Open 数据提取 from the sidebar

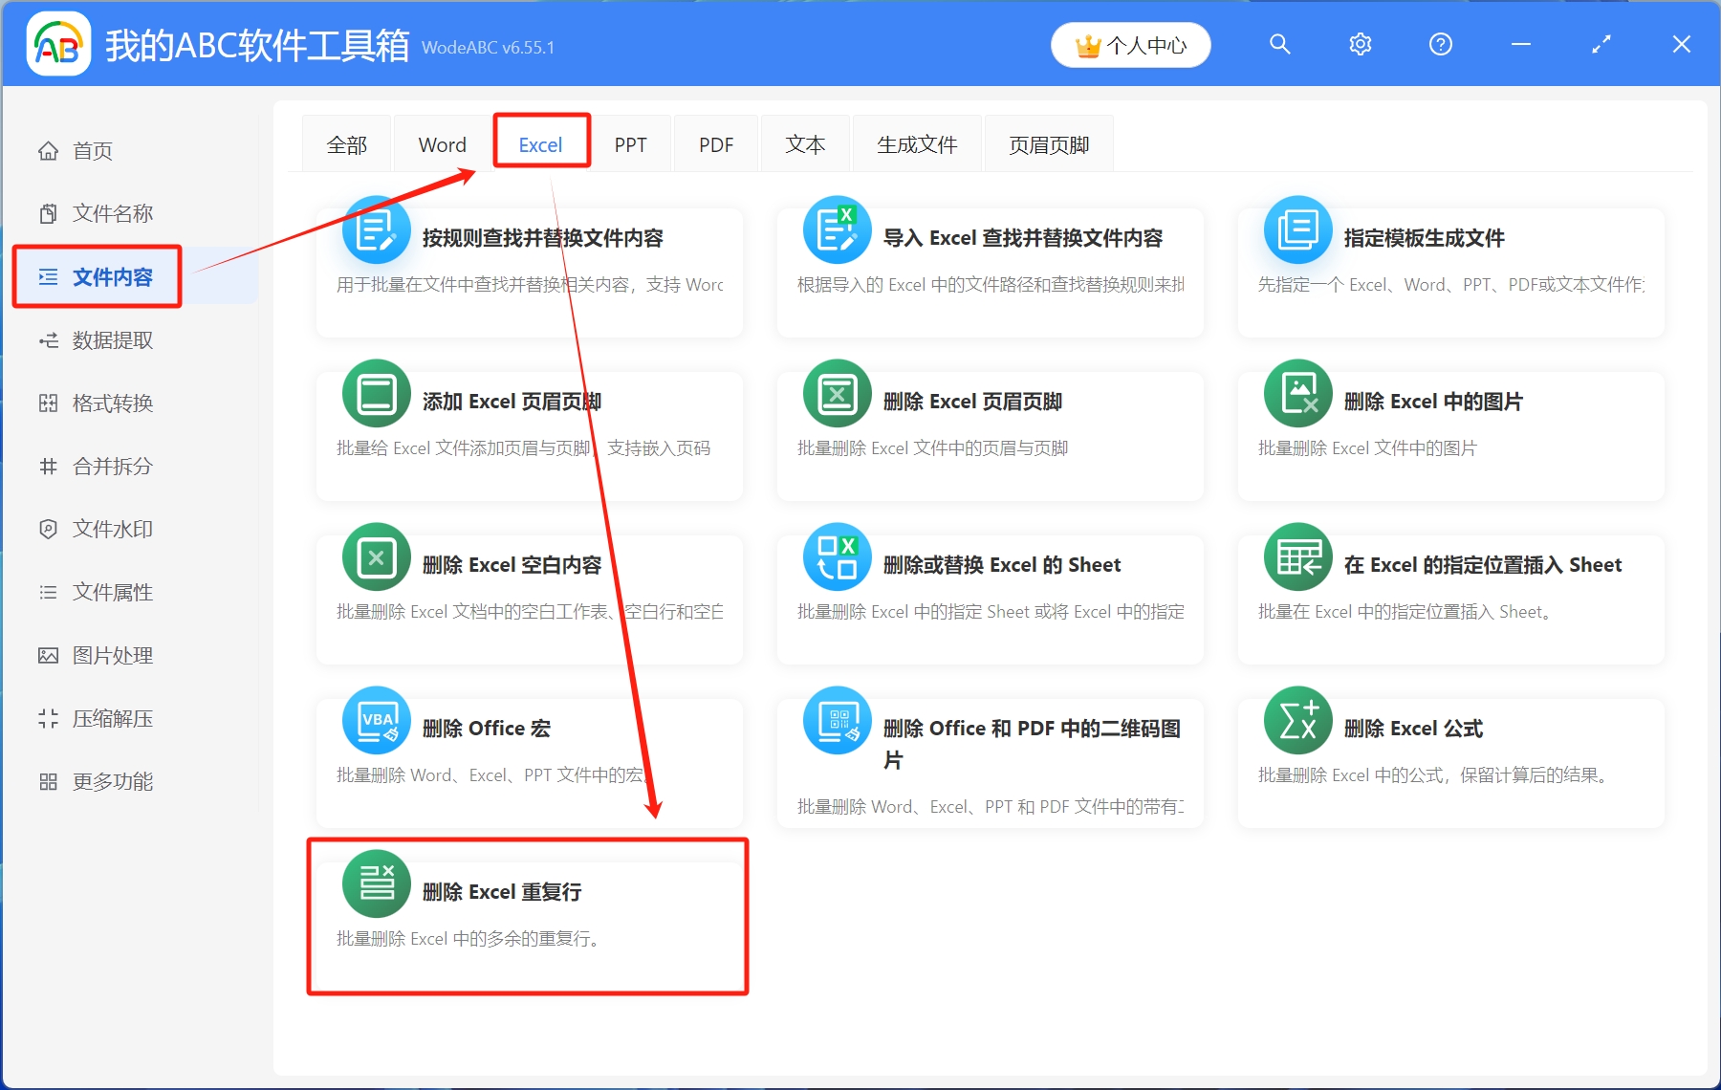tap(110, 339)
